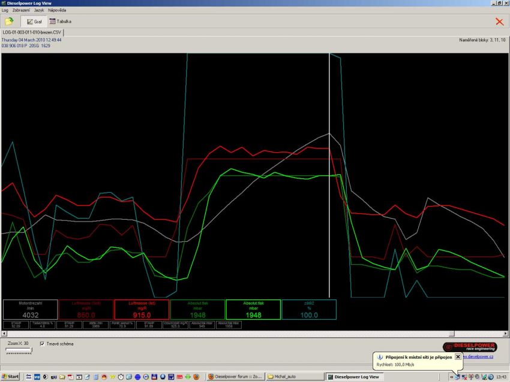Click the Dieselpower race engineering logo

point(470,347)
